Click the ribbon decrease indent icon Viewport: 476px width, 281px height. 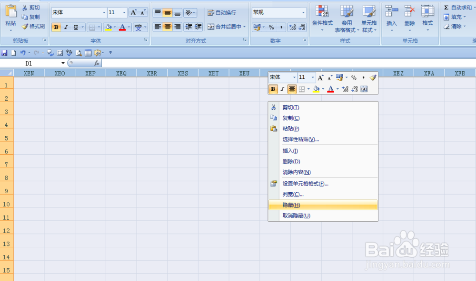[x=188, y=27]
